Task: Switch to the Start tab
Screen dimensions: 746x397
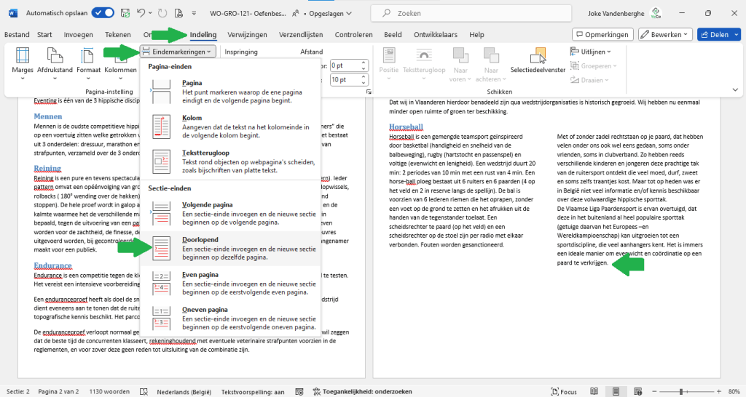Action: coord(44,35)
